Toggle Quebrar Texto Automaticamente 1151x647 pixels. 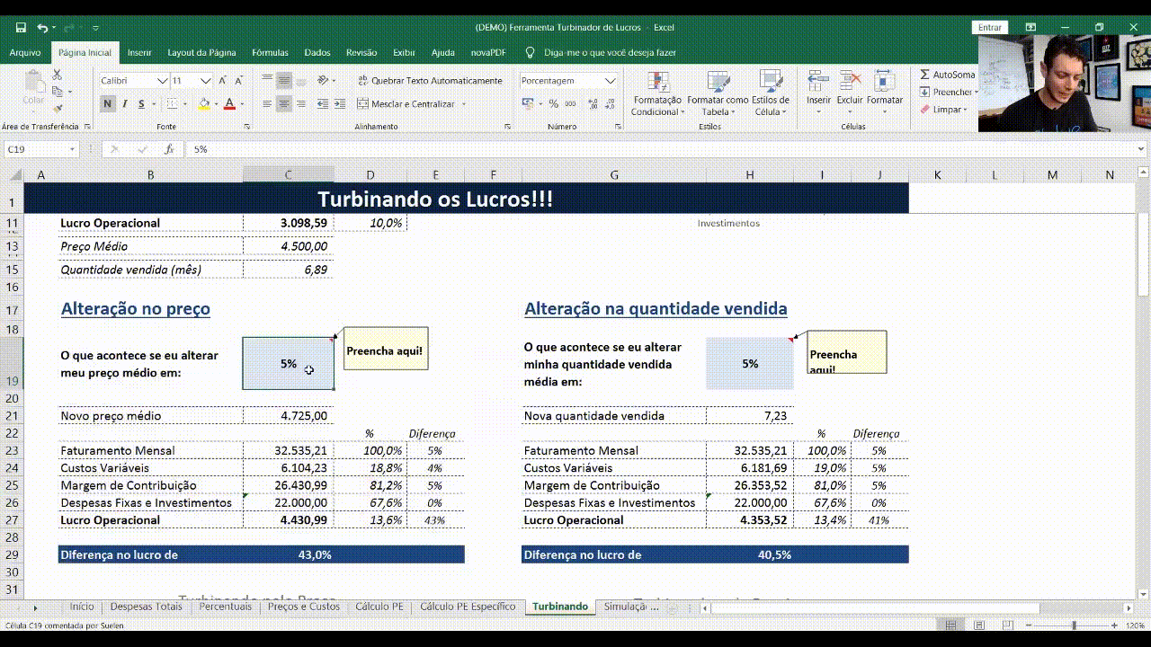(x=430, y=81)
